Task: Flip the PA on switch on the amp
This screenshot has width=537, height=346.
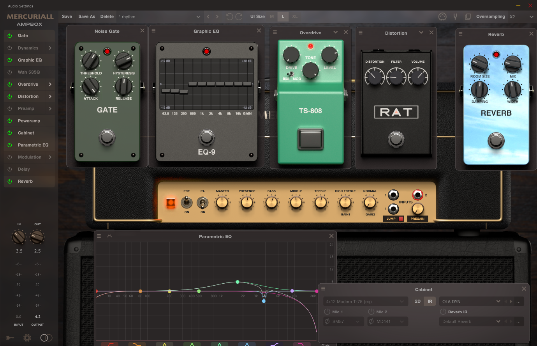Action: tap(202, 202)
